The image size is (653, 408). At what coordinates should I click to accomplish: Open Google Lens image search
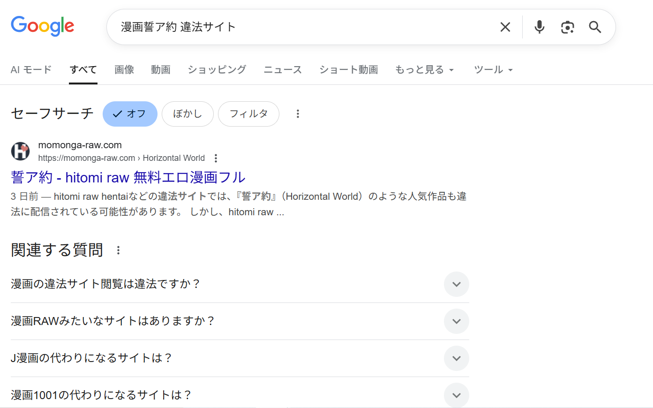[x=568, y=27]
